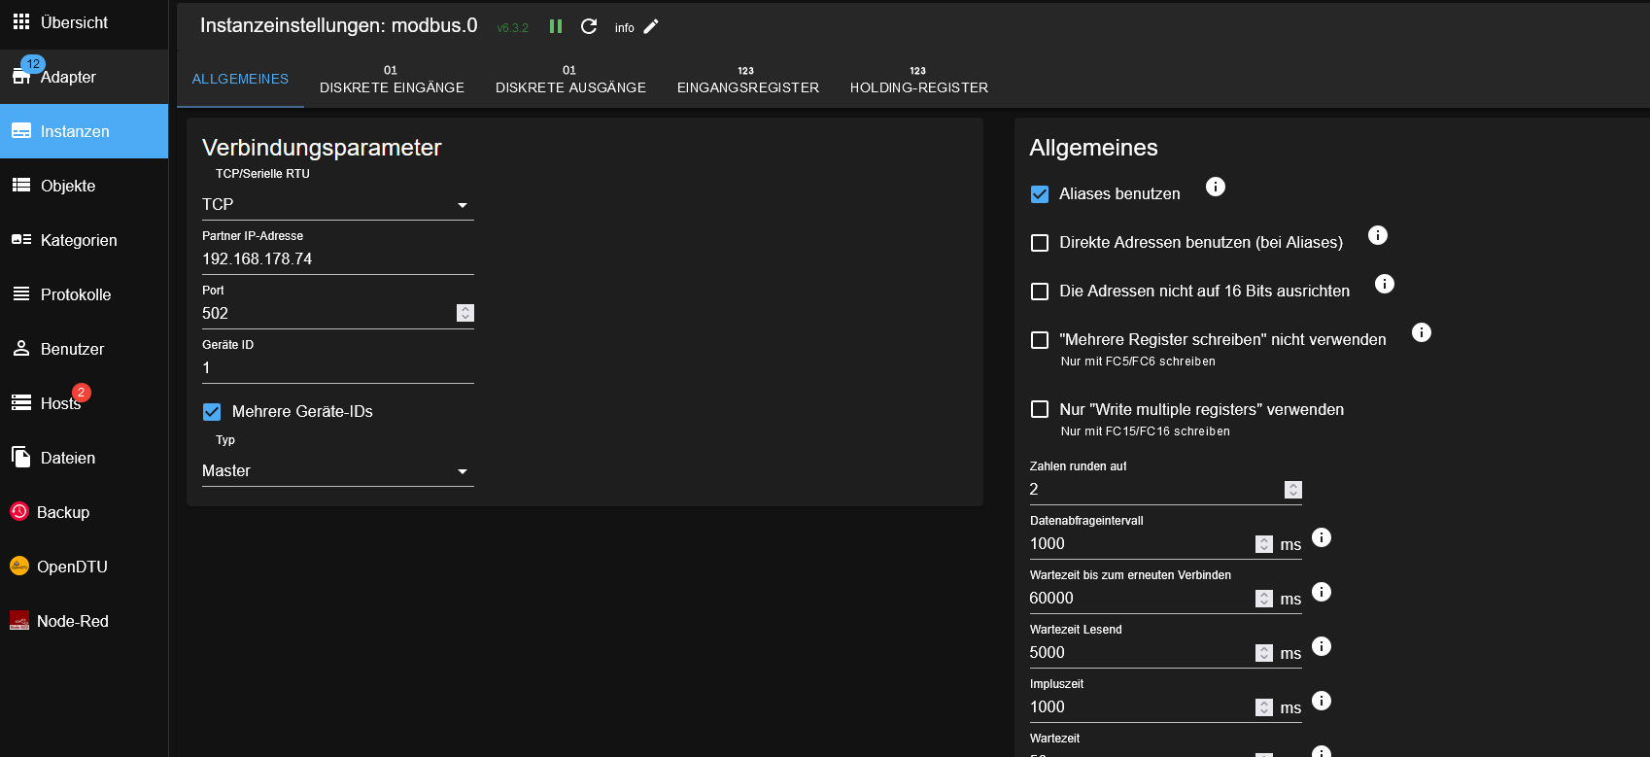Screen dimensions: 1650x757
Task: Adjust reconnect wait time stepper
Action: tap(1264, 599)
